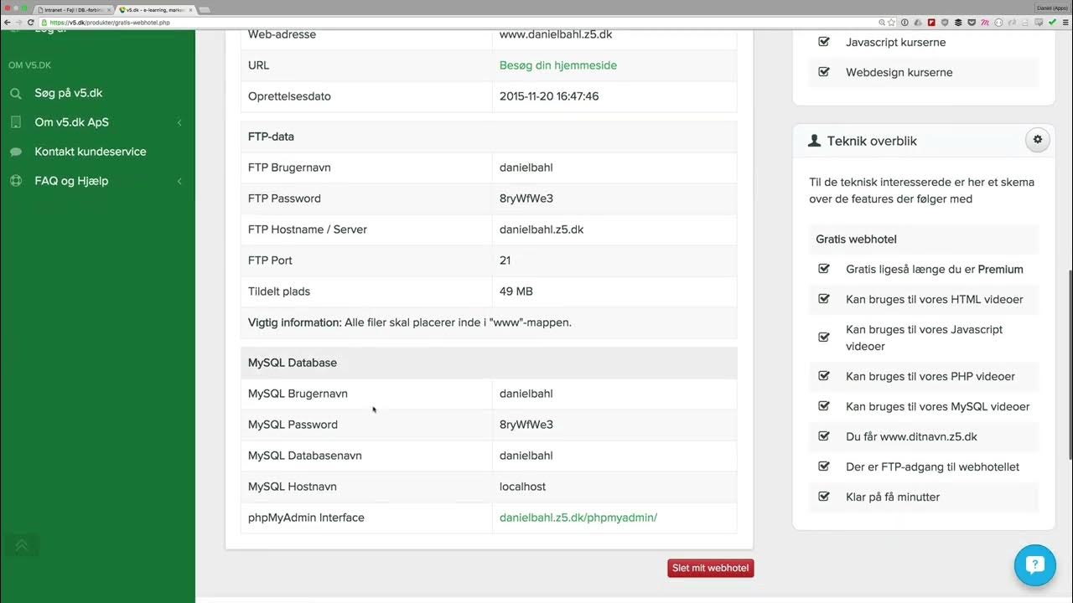Click the Slet mit webhotel button
The width and height of the screenshot is (1073, 603).
click(x=710, y=568)
